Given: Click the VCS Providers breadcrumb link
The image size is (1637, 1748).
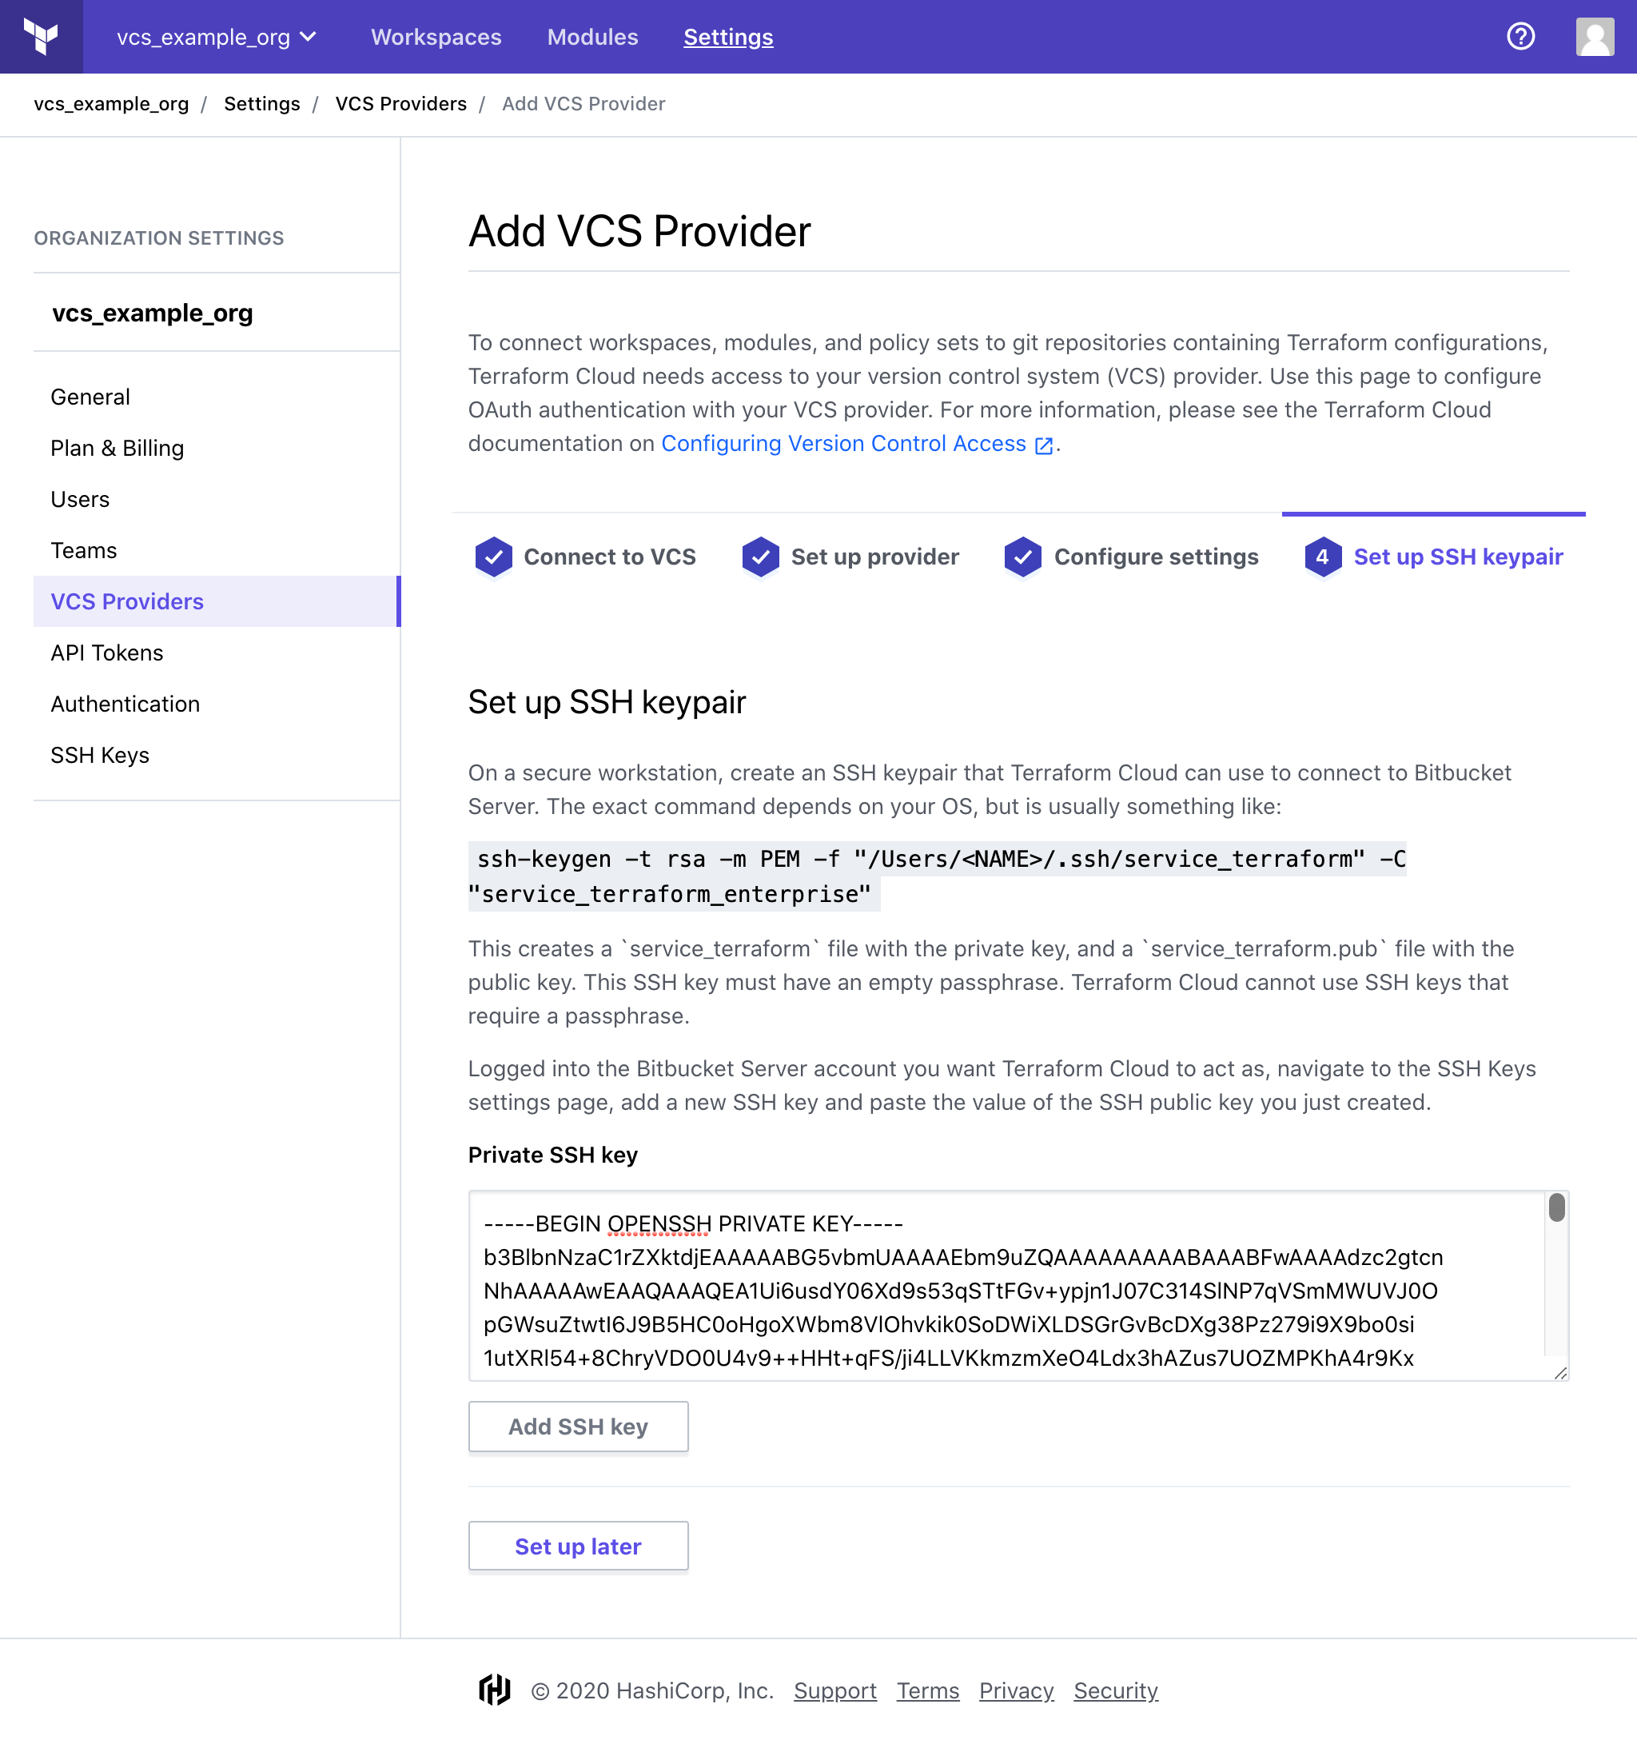Looking at the screenshot, I should [400, 103].
